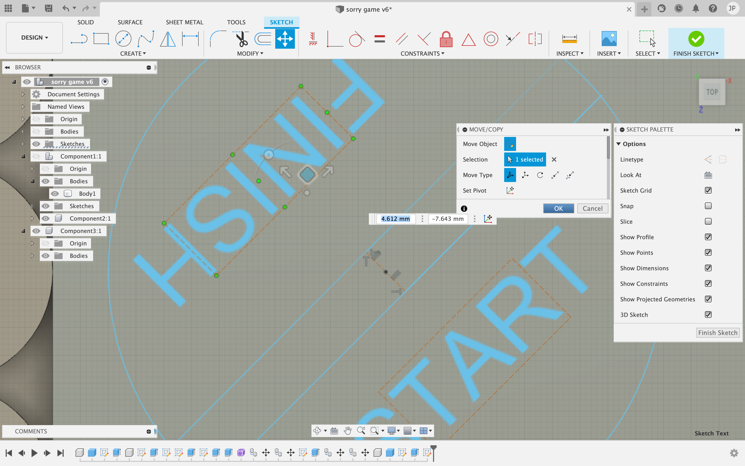Image resolution: width=745 pixels, height=466 pixels.
Task: Enable the Snap checkbox
Action: 708,206
